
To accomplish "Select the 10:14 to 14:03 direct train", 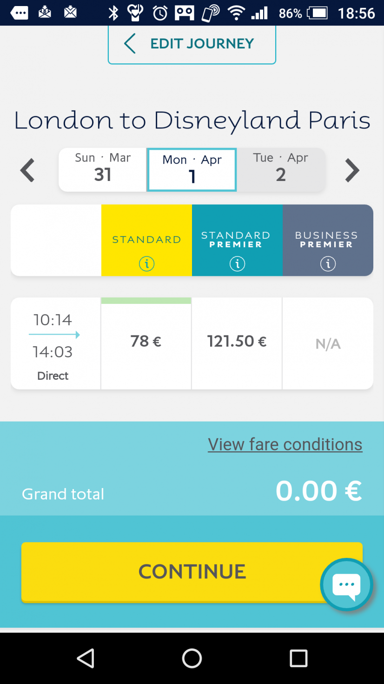I will coord(55,343).
